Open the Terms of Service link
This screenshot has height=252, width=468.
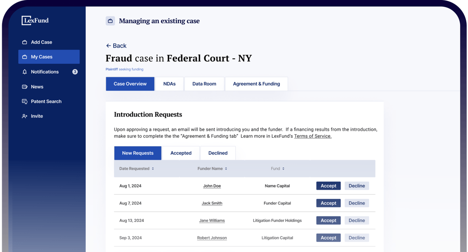click(313, 136)
